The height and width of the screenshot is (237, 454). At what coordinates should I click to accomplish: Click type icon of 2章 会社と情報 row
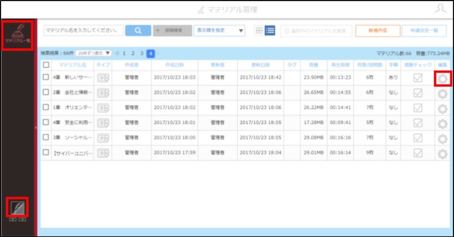point(103,93)
